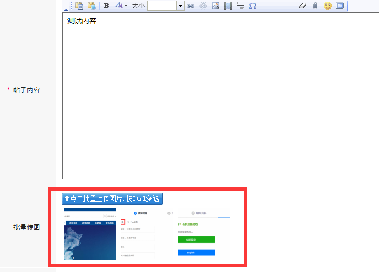Click the paste as plain text icon

pos(92,6)
